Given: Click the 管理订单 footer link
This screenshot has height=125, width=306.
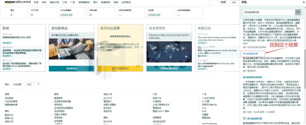Looking at the screenshot, I should click(x=157, y=98).
